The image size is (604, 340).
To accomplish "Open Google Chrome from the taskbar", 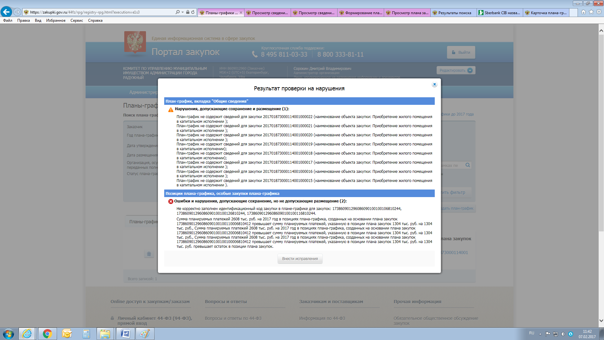I will click(x=48, y=334).
